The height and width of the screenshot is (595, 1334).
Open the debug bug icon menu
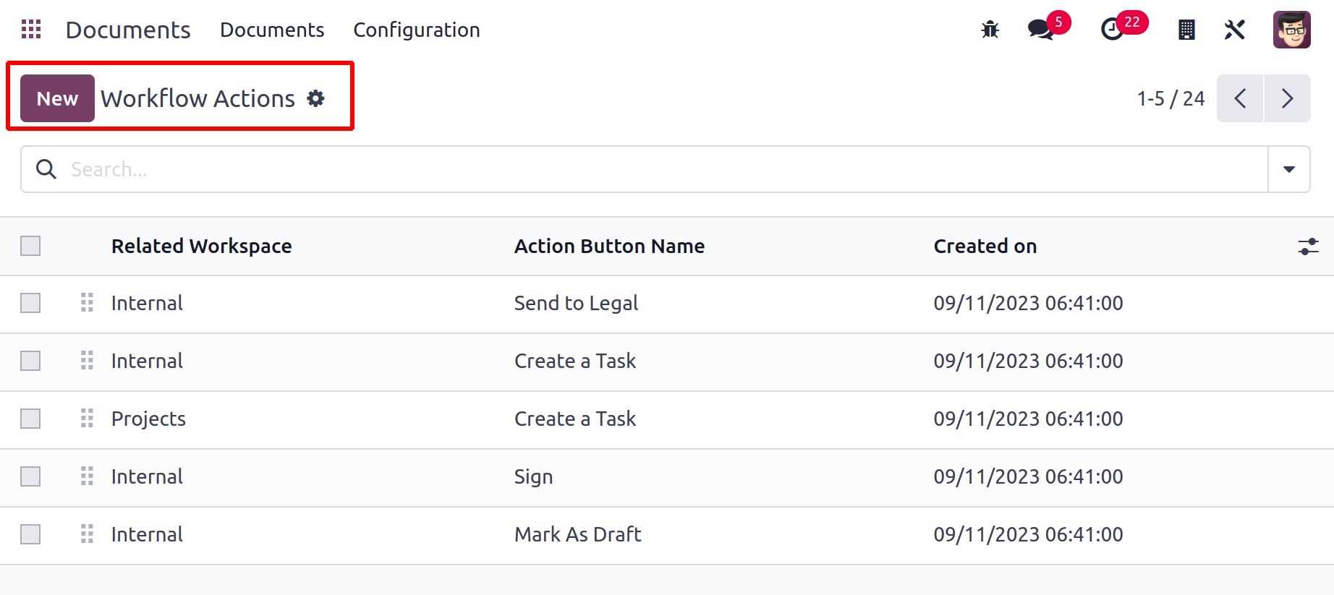click(x=990, y=30)
